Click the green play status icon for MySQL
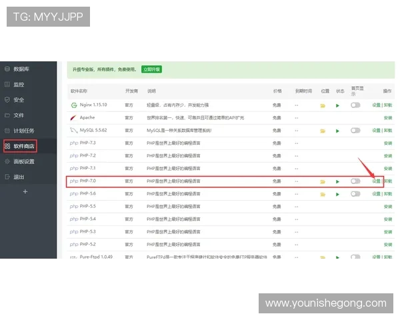The width and height of the screenshot is (400, 320). coord(337,131)
